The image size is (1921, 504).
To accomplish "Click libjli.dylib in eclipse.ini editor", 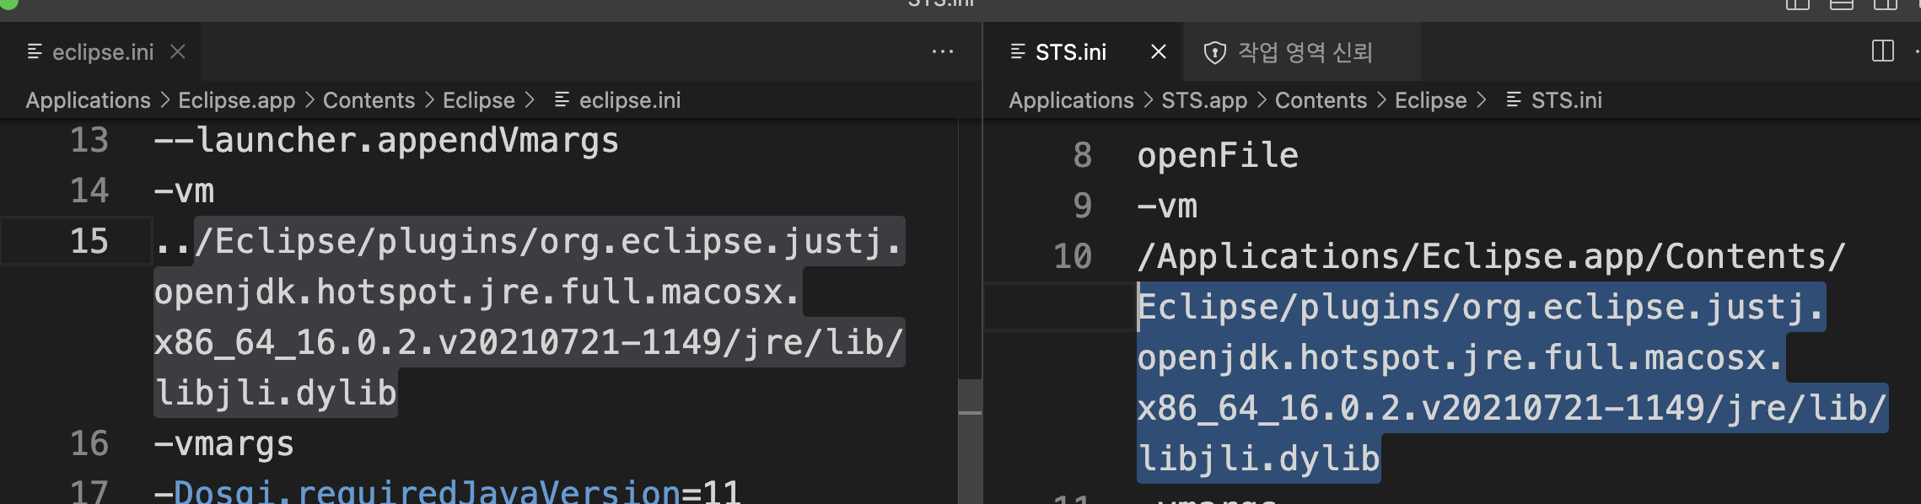I will pyautogui.click(x=276, y=394).
